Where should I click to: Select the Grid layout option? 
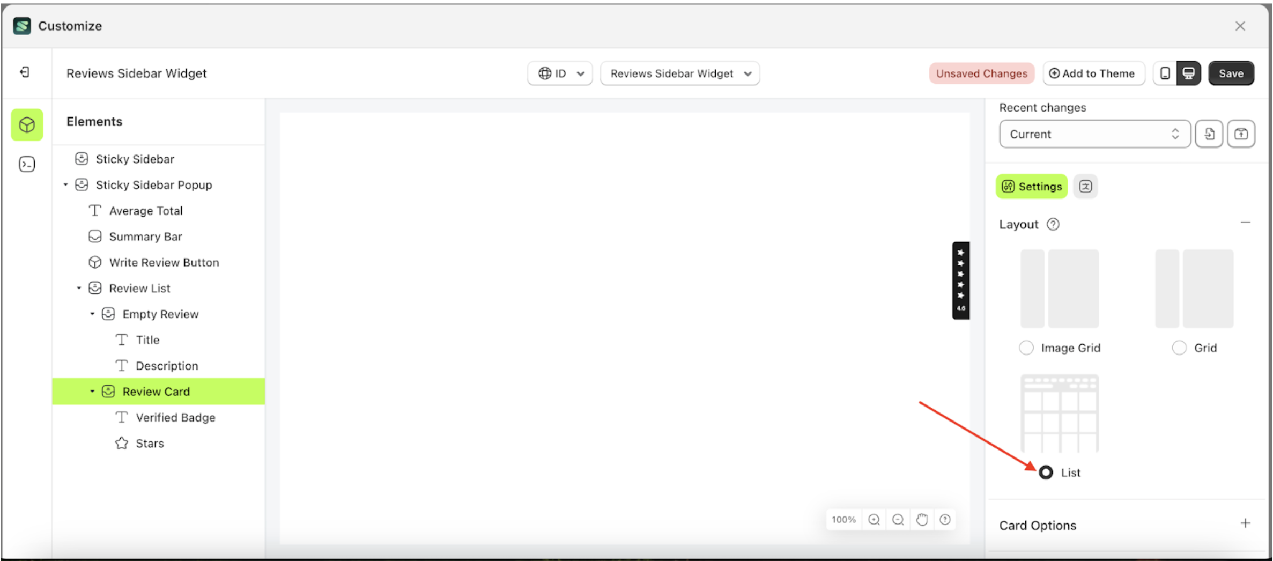(1179, 348)
